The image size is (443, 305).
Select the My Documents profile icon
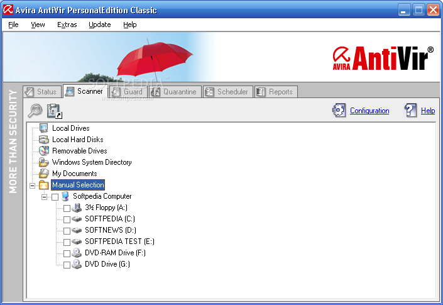[x=43, y=174]
